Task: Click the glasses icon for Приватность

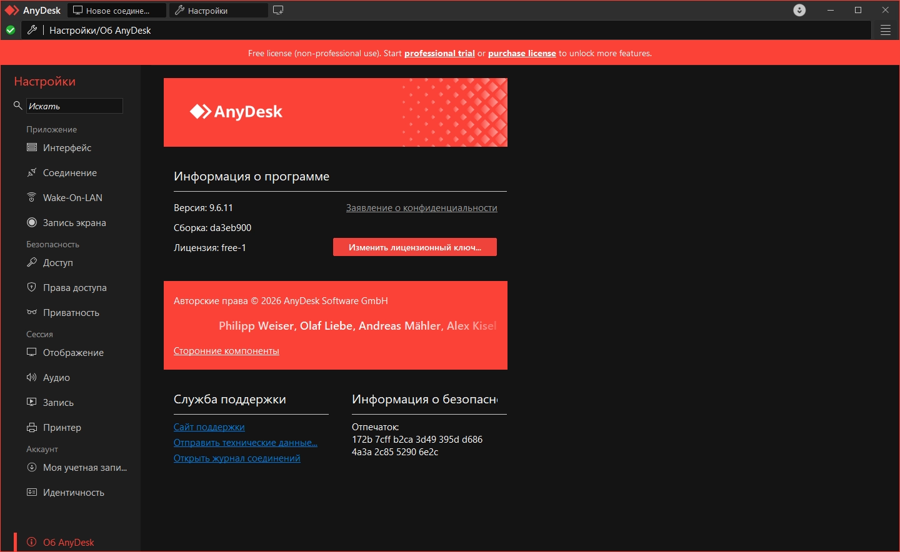Action: point(32,312)
